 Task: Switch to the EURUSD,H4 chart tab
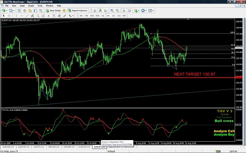[x=8, y=147]
